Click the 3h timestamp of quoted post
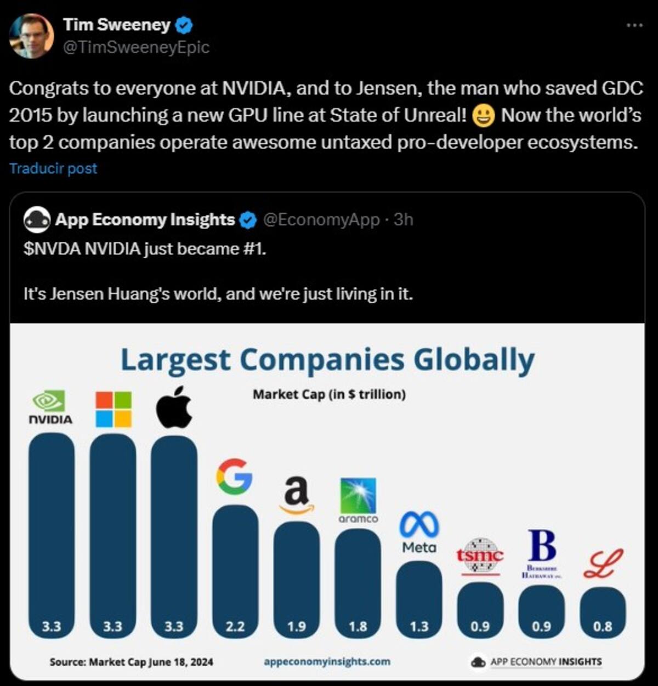Screen dimensions: 658x686 [x=404, y=220]
